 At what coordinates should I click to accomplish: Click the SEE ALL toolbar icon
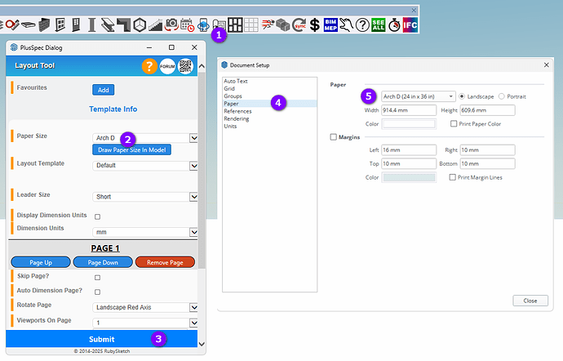(x=379, y=25)
